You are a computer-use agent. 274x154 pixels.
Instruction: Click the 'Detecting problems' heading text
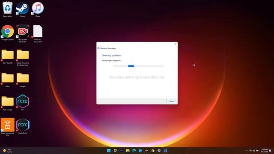click(111, 55)
